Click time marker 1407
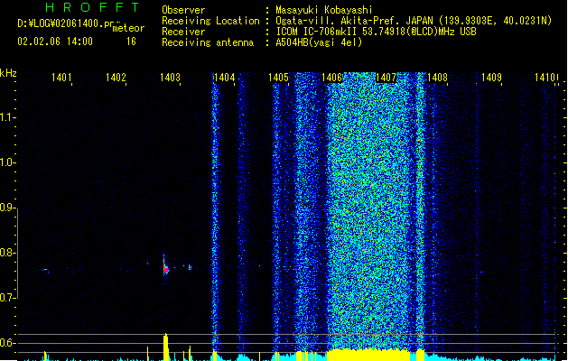 coord(386,77)
